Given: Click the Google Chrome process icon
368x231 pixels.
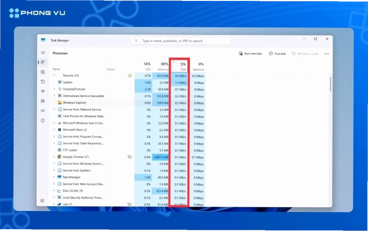Looking at the screenshot, I should pos(60,157).
